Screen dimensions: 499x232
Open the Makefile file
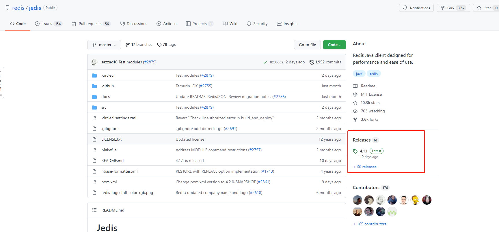pyautogui.click(x=109, y=150)
